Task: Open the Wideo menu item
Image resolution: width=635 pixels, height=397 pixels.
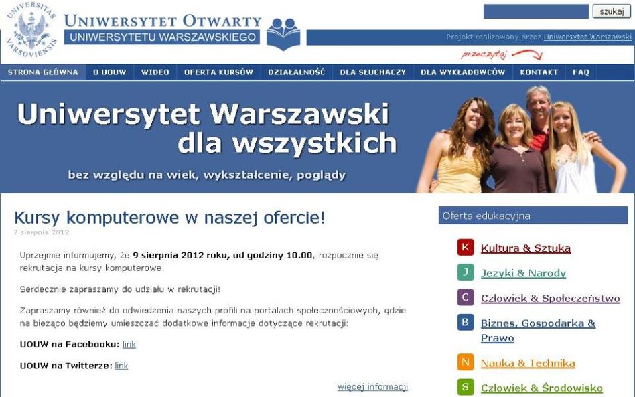Action: click(155, 72)
